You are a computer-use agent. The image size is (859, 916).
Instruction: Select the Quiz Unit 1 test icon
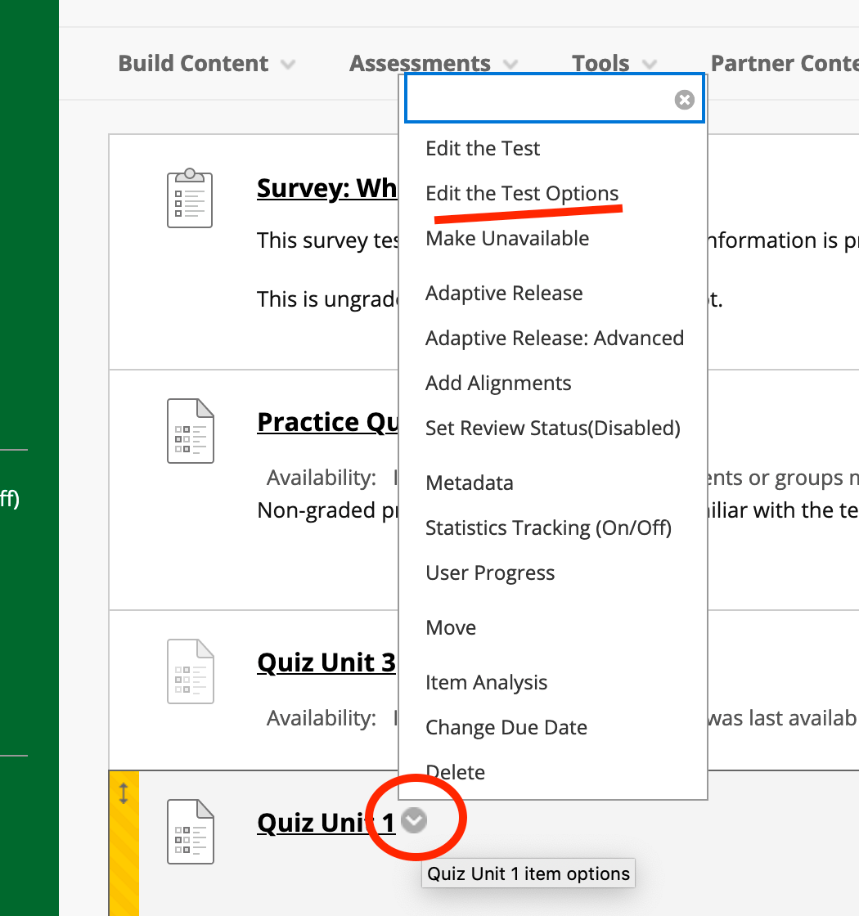pos(189,830)
